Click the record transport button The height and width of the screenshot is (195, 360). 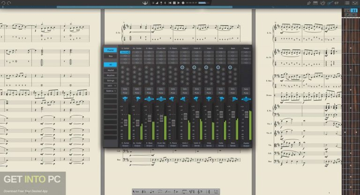point(183,3)
